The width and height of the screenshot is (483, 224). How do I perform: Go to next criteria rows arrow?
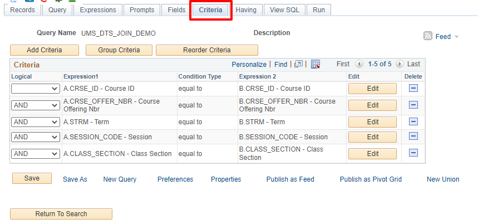pos(400,64)
